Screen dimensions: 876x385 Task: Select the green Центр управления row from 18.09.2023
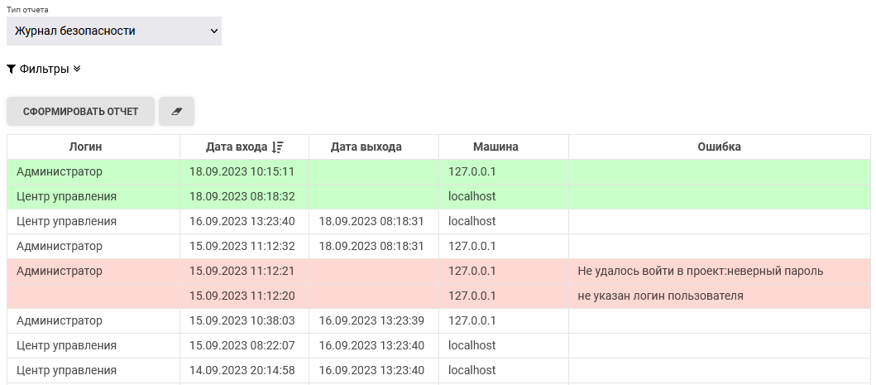[66, 196]
